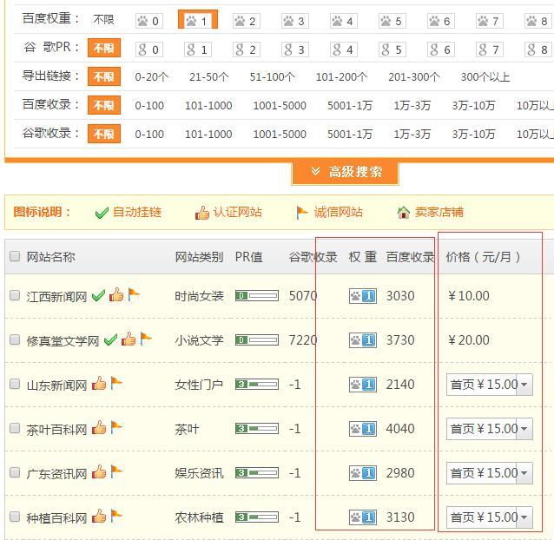Viewport: 554px width, 540px height.
Task: Filter 导出链接 by 51-100个
Action: coord(272,77)
